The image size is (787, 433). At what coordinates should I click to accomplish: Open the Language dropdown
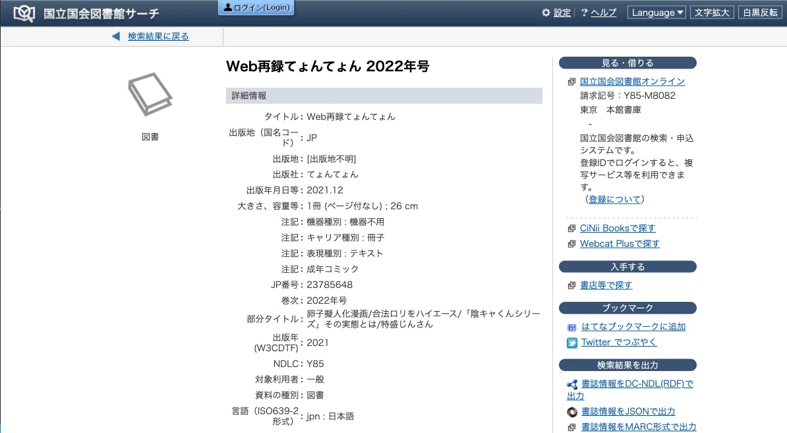tap(657, 13)
